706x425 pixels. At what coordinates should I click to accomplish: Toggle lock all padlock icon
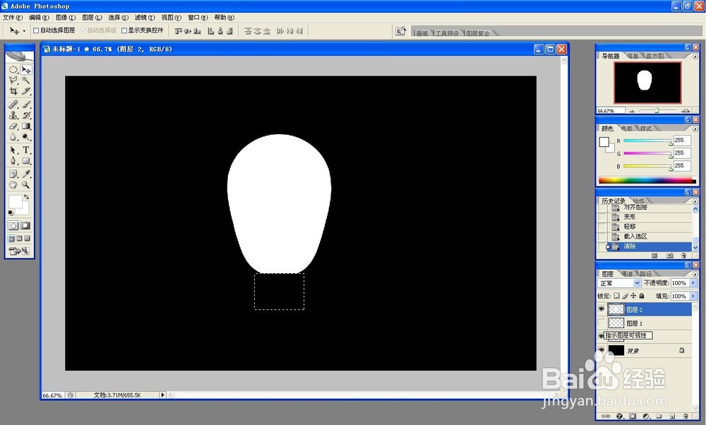[x=642, y=296]
